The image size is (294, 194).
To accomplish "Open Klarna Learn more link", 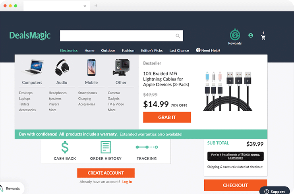I will (236, 158).
